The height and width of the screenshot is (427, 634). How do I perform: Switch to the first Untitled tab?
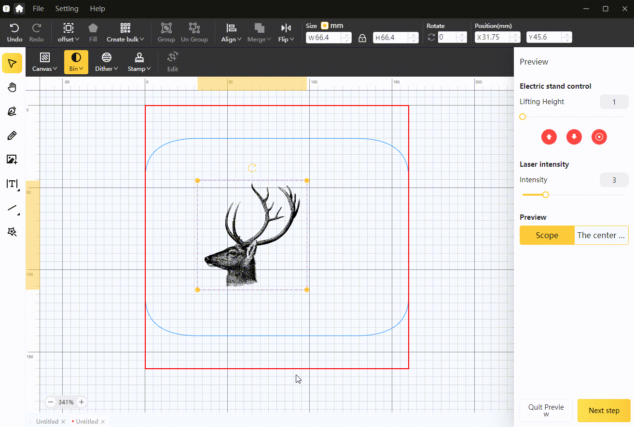(47, 422)
